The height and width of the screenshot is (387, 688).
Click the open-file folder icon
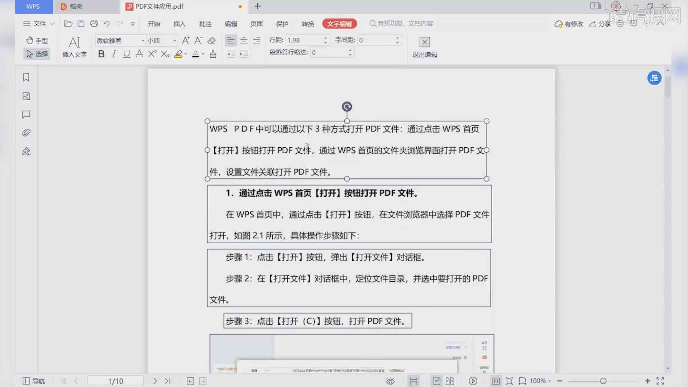[68, 24]
